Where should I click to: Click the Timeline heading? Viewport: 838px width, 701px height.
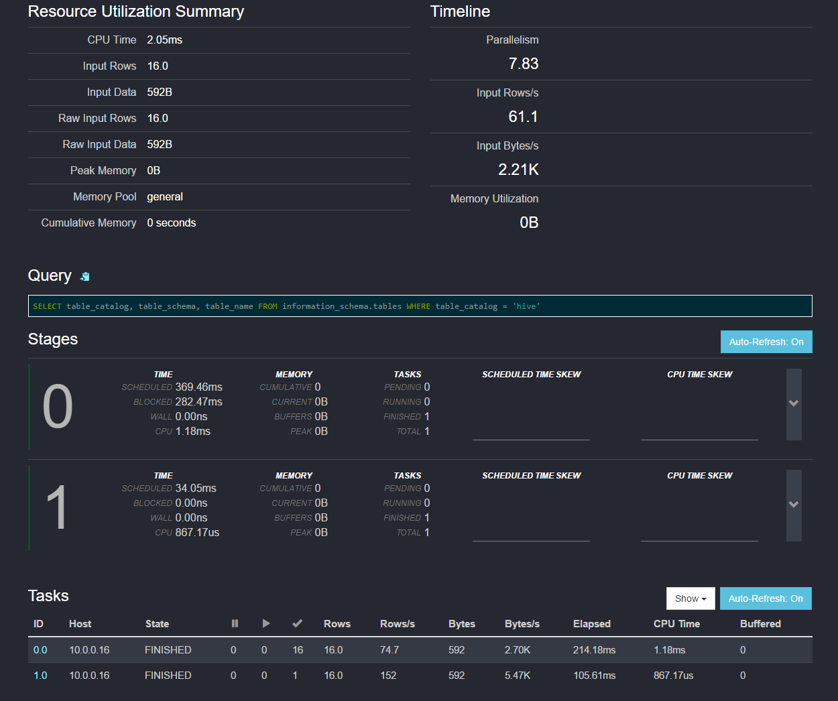click(x=461, y=11)
